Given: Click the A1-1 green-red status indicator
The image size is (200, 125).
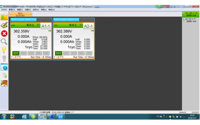Looking at the screenshot, I should click(x=50, y=31).
